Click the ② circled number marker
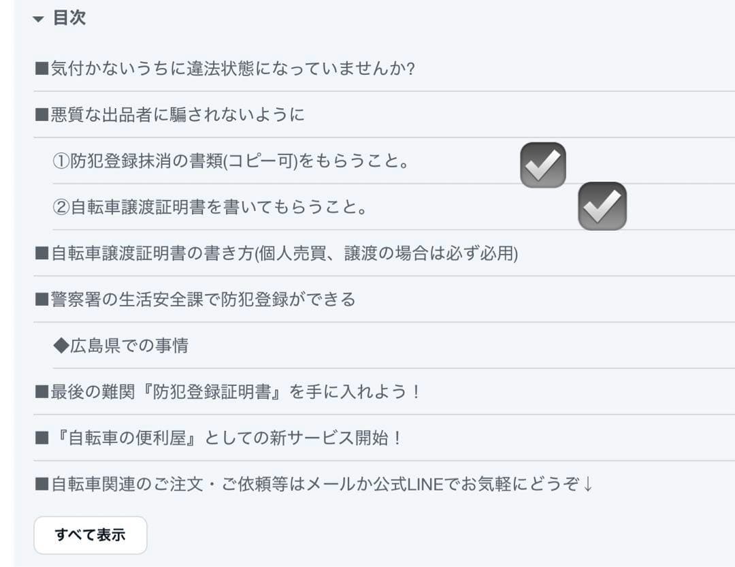This screenshot has width=735, height=567. click(x=61, y=207)
